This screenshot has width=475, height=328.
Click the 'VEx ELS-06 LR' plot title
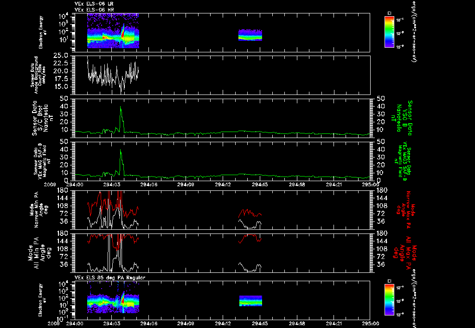94,4
